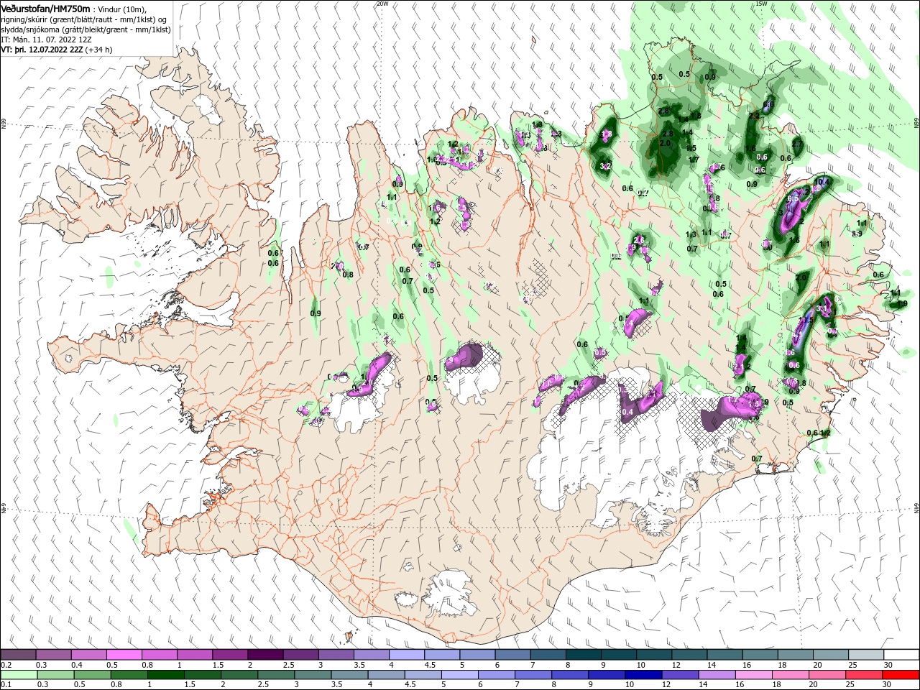The image size is (920, 690).
Task: Click the valid time 'VT: þri. 12.07.2022 22Z'
Action: tap(42, 50)
